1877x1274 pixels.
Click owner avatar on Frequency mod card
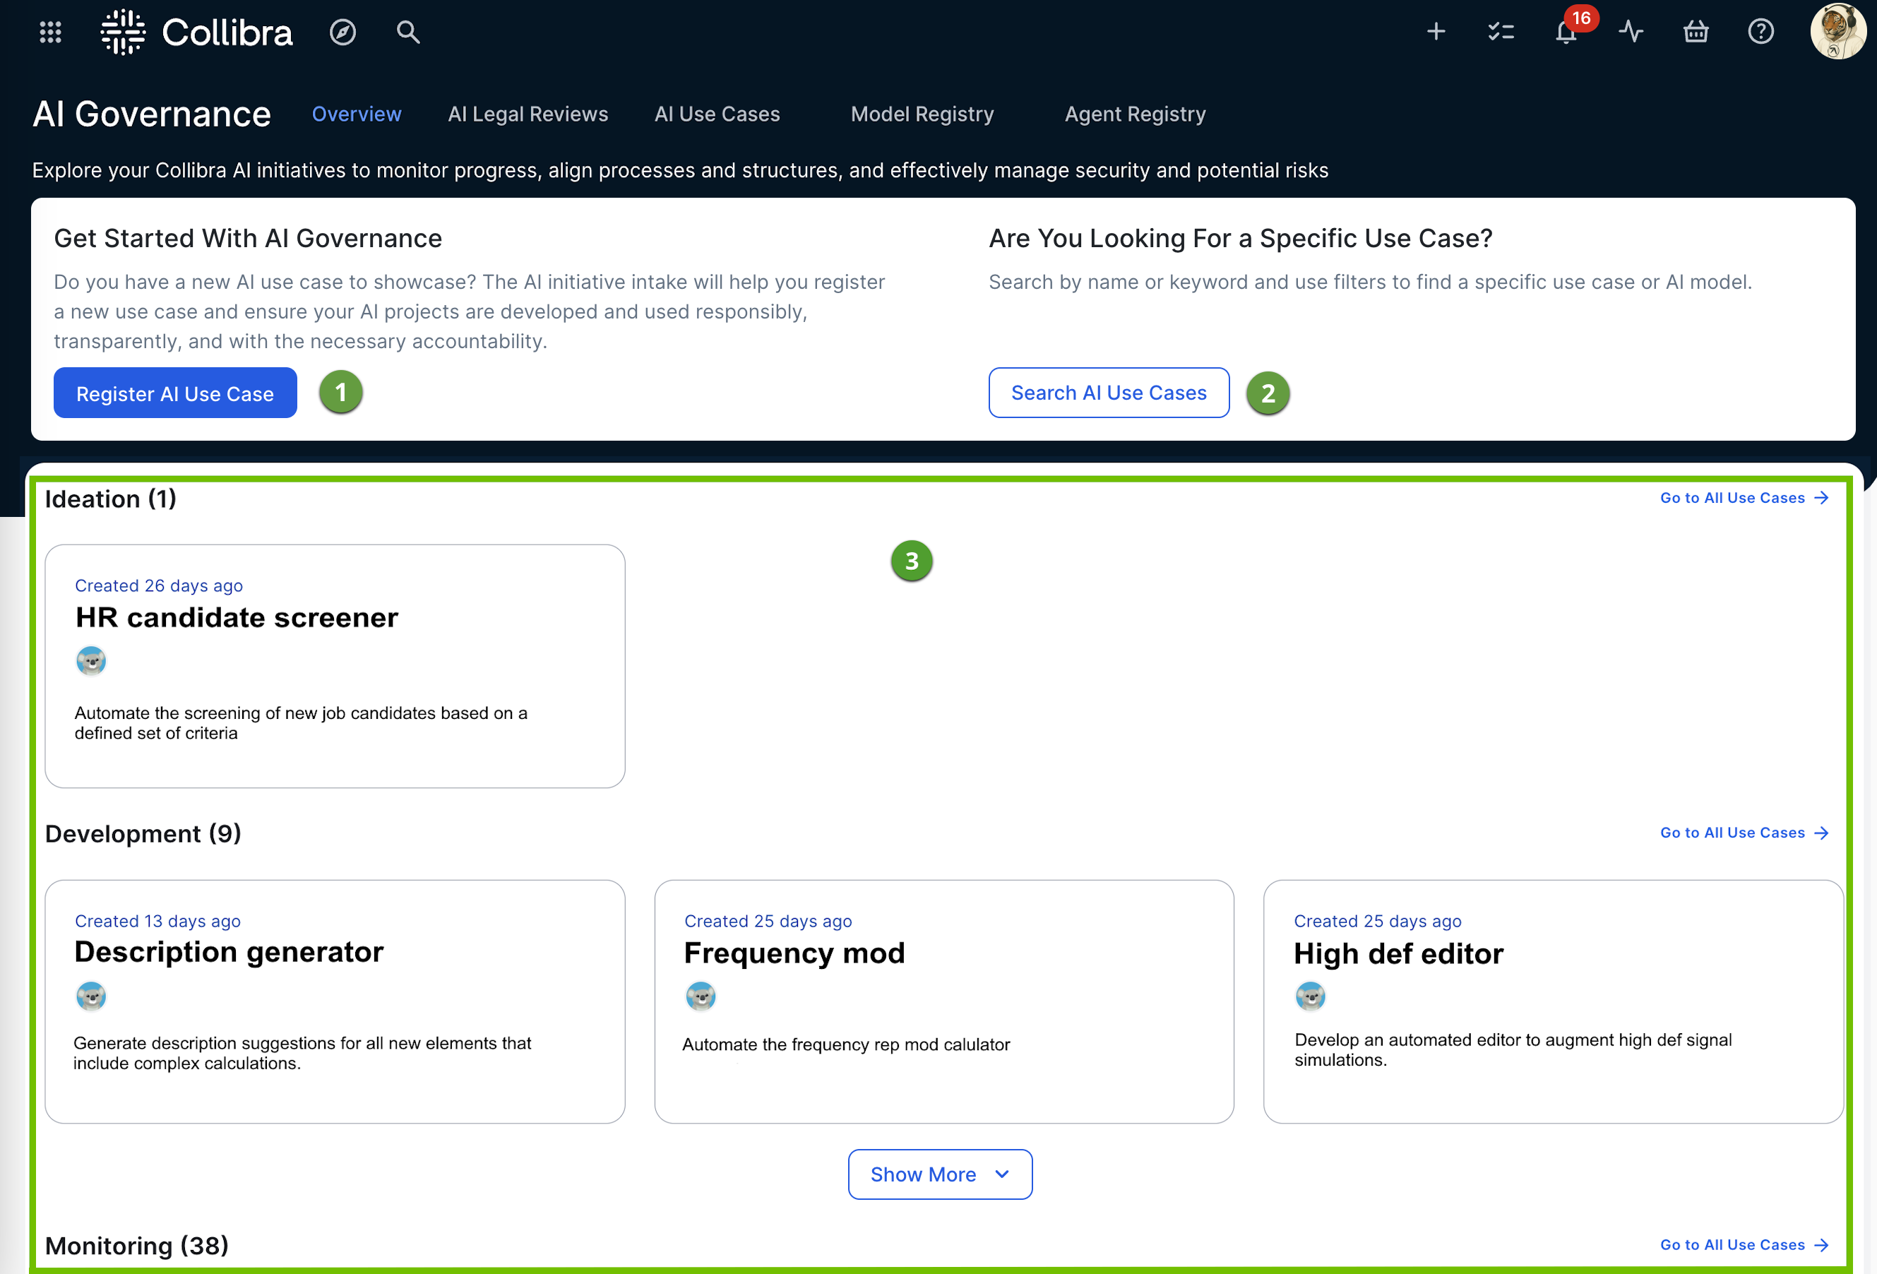tap(701, 996)
